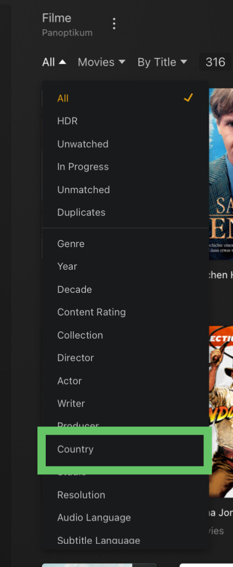The image size is (233, 567).
Task: Open the Indiana Jones movie poster
Action: pos(221,411)
